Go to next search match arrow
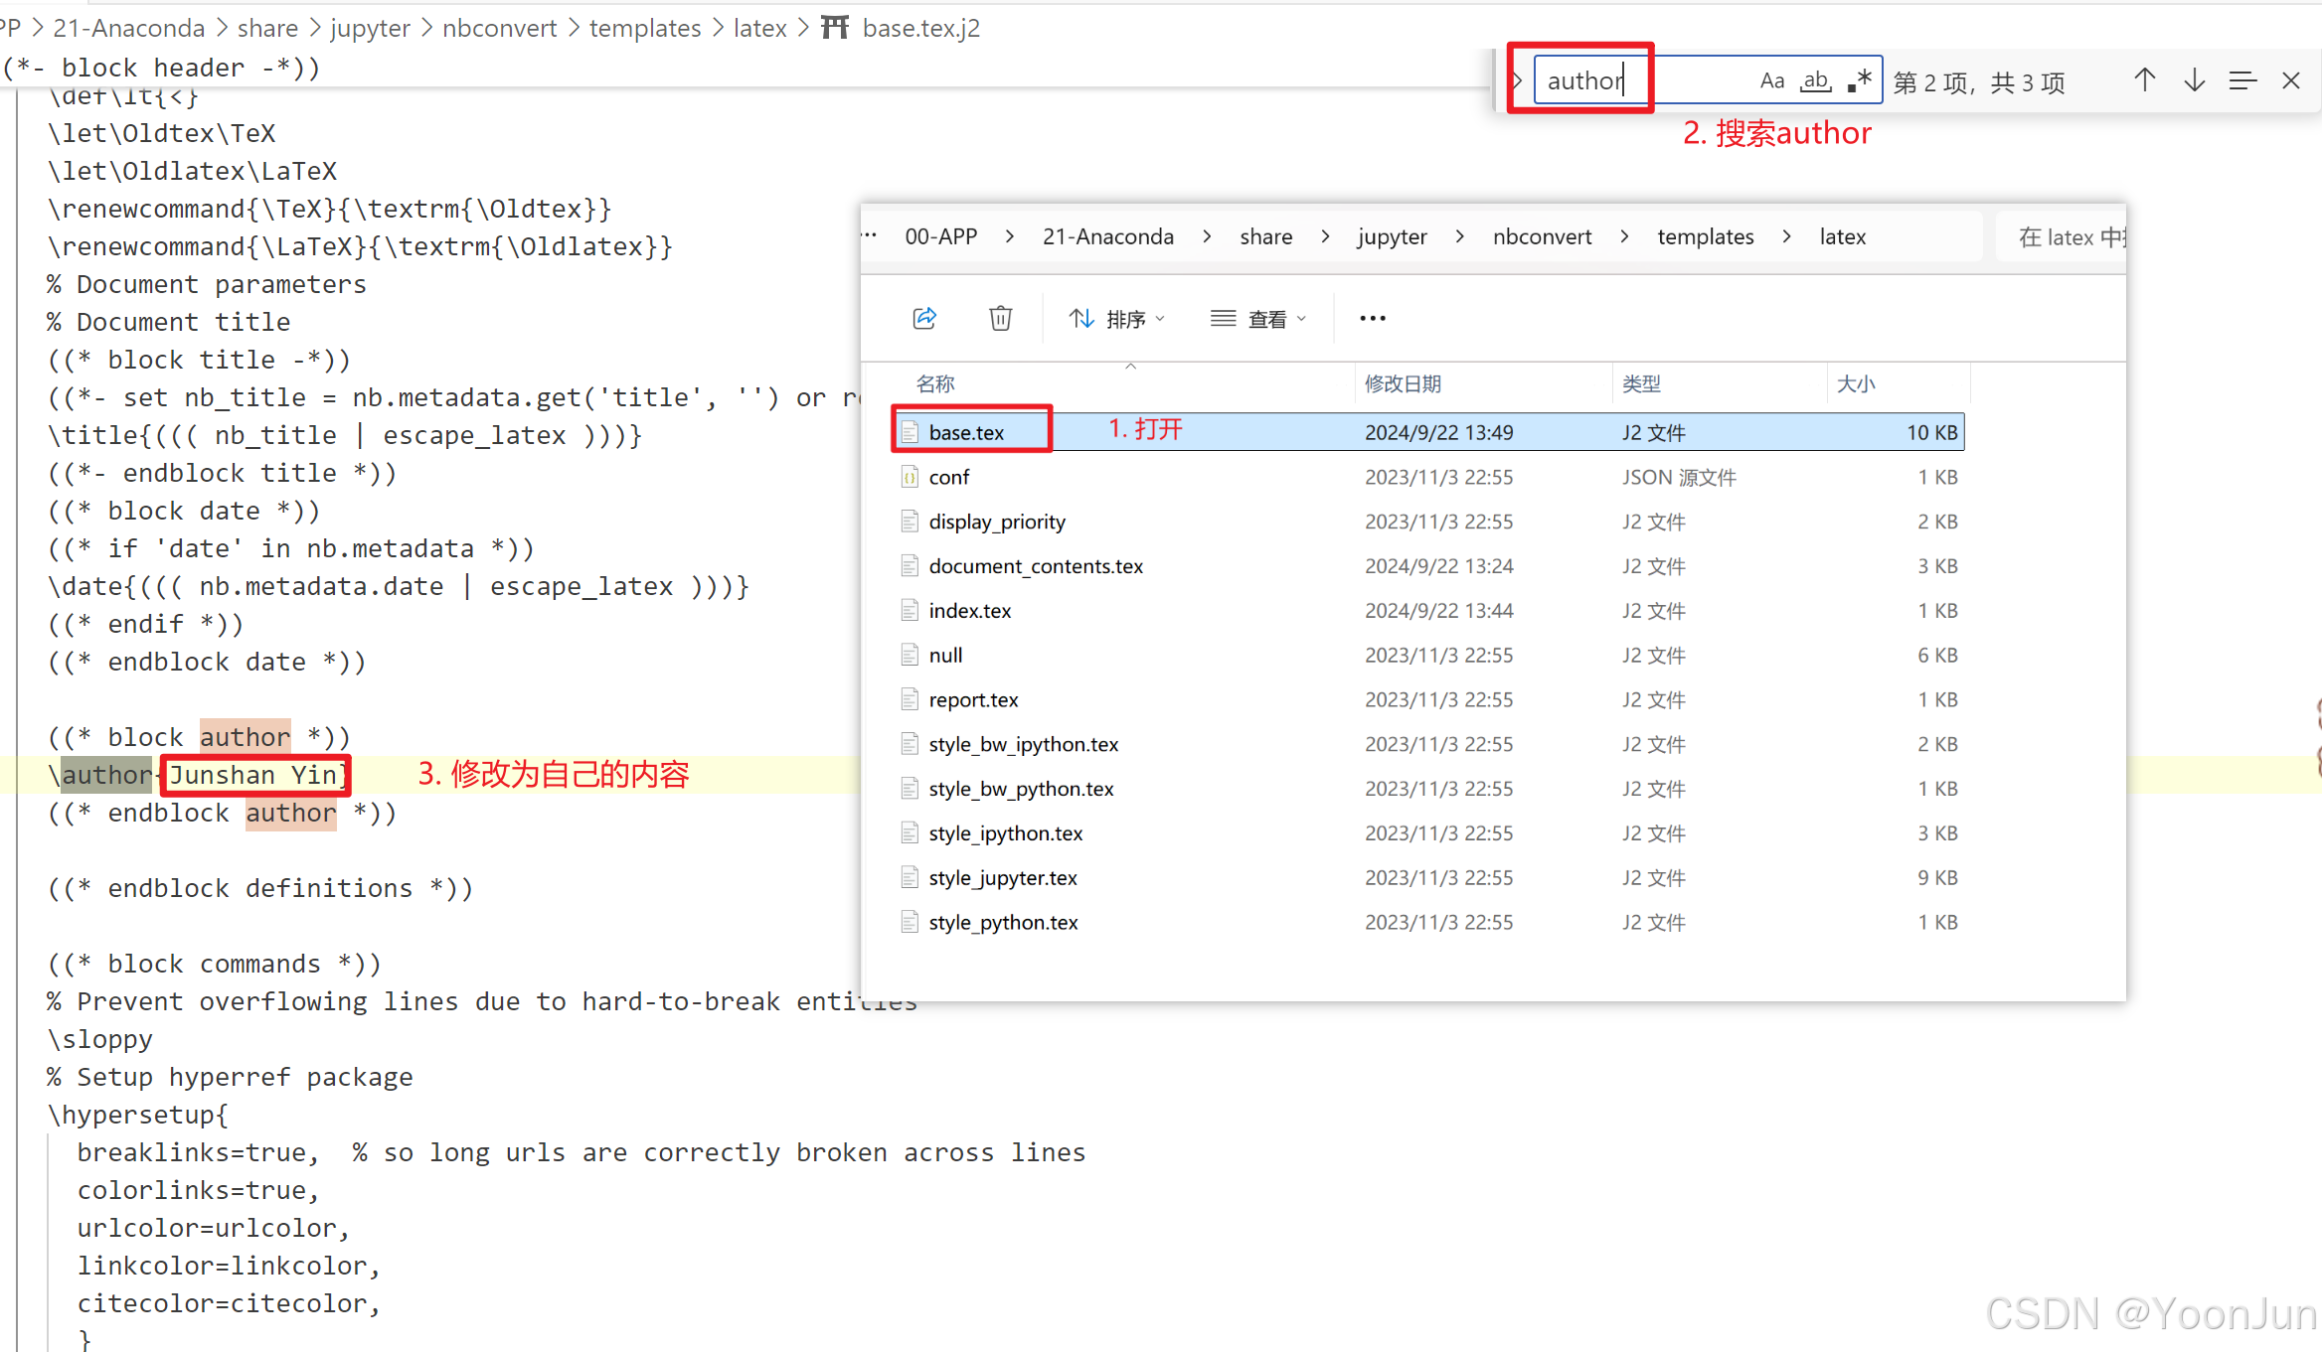Screen dimensions: 2322x1352 2194,80
